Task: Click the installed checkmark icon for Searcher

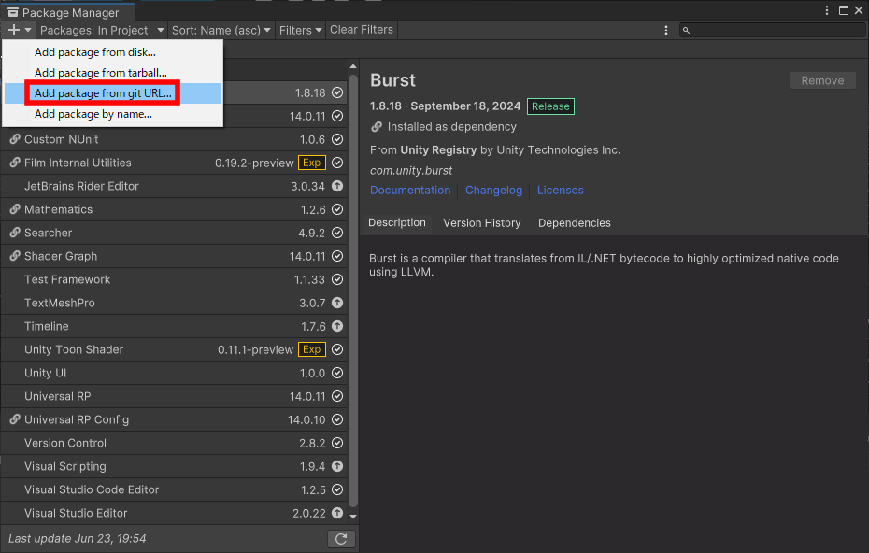Action: 337,233
